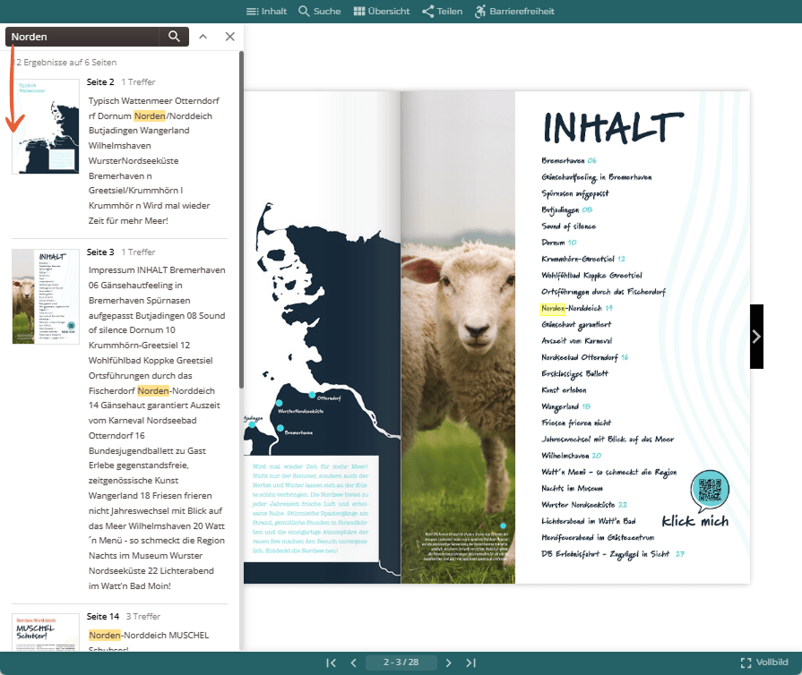The height and width of the screenshot is (675, 802).
Task: Jump to the last page
Action: (471, 662)
